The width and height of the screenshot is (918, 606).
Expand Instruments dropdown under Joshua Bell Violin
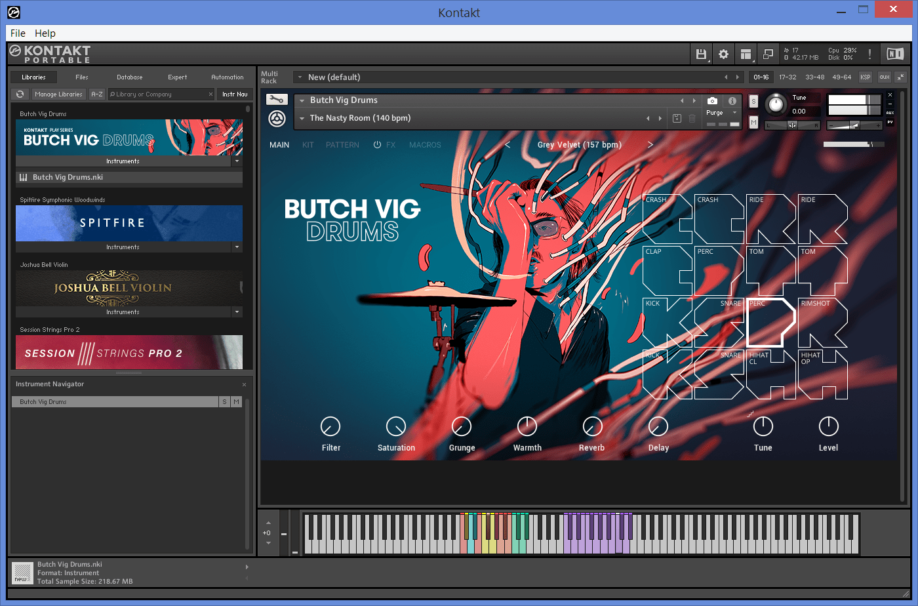237,312
